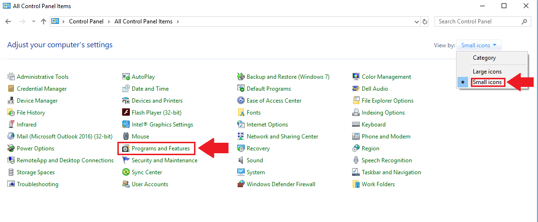Screen dimensions: 538x222
Task: Open Work Folders link
Action: (378, 184)
